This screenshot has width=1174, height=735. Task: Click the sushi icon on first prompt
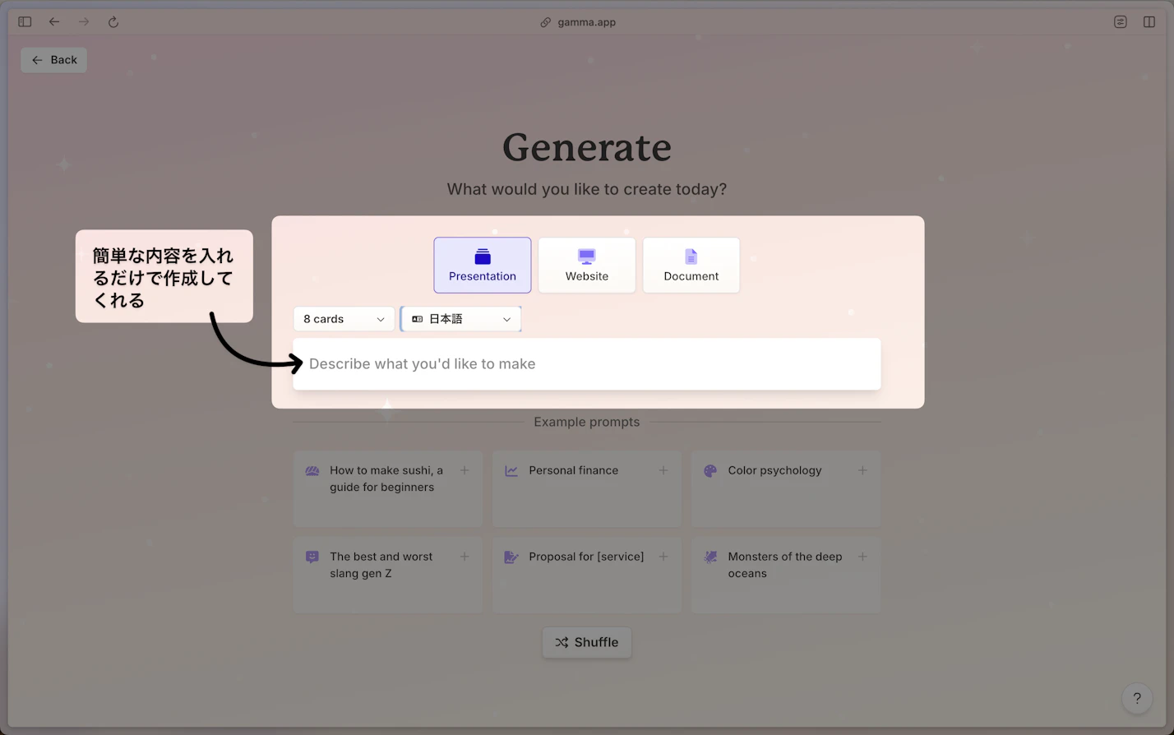312,471
